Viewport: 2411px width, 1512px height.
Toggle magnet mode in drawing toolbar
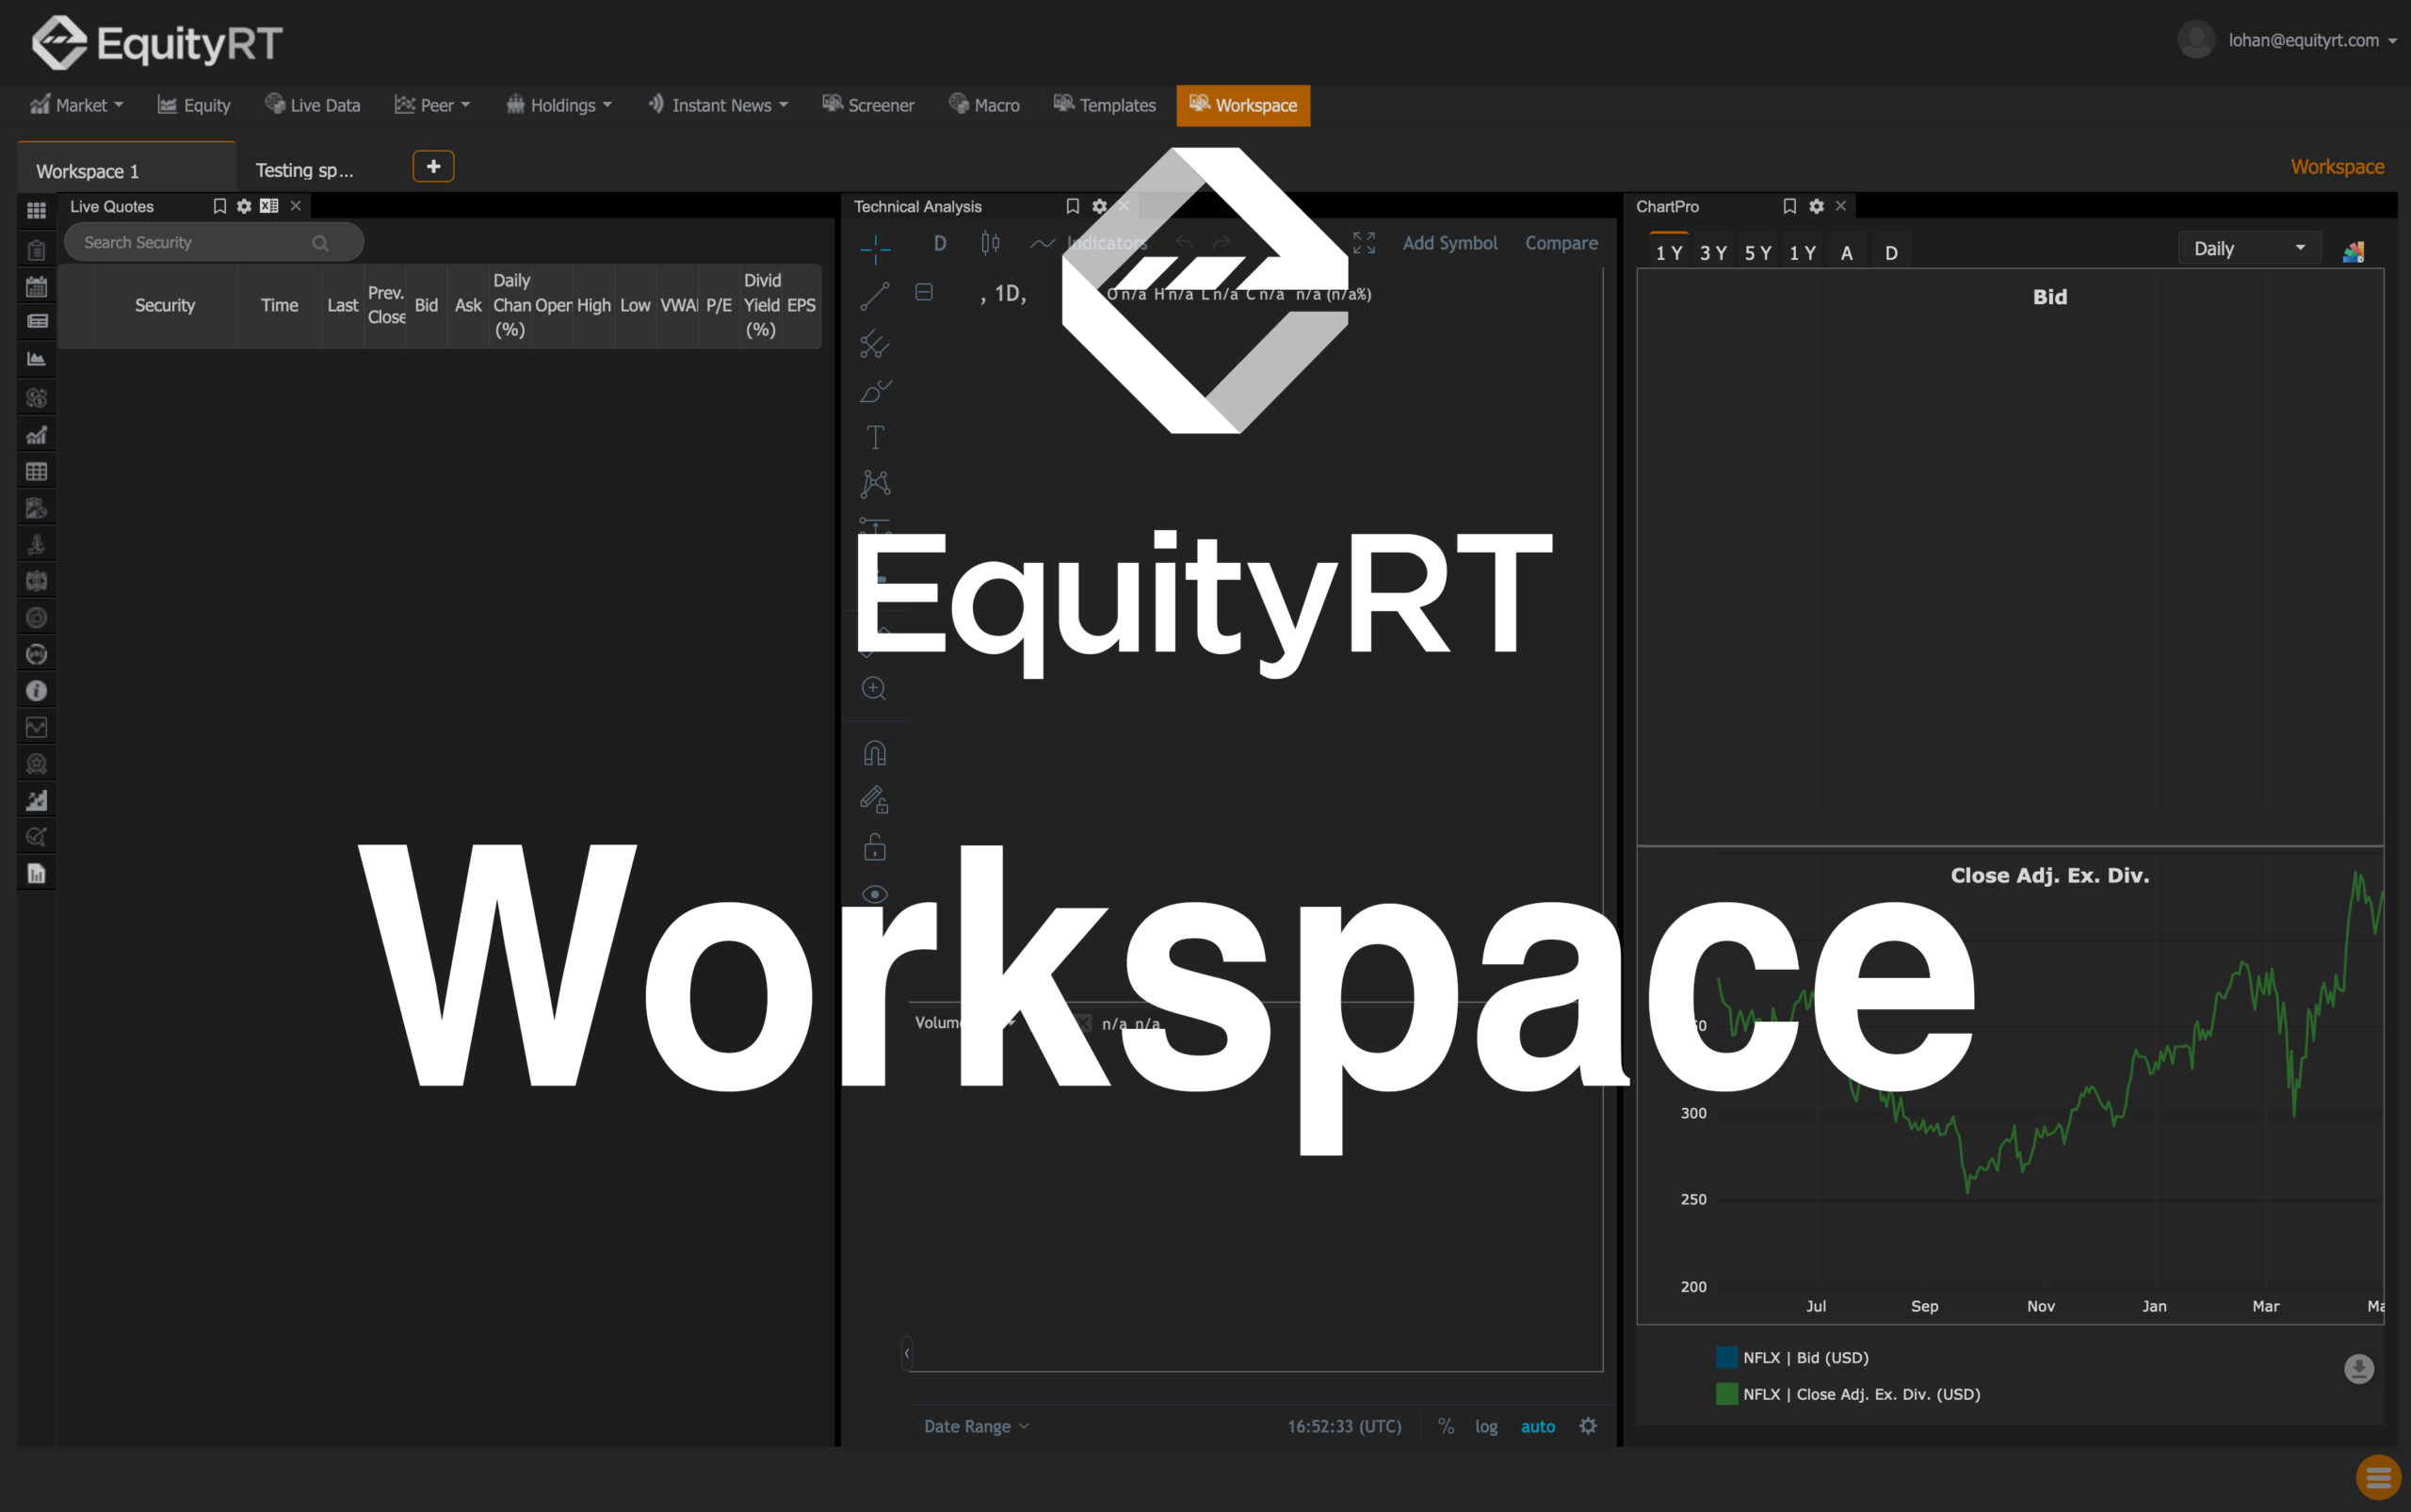(875, 753)
